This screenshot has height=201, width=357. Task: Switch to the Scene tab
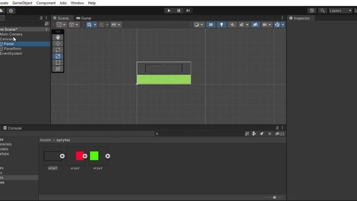(x=61, y=18)
